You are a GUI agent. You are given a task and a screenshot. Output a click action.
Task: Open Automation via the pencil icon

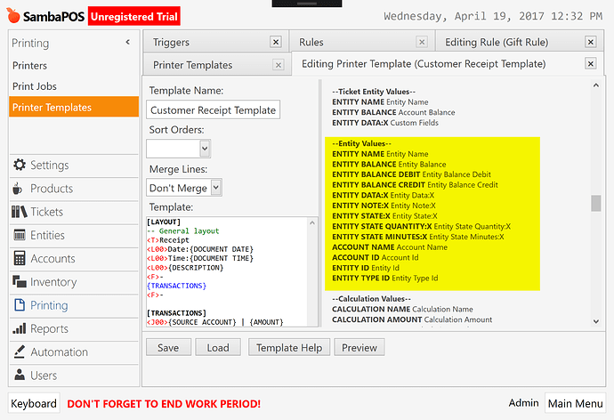coord(20,351)
